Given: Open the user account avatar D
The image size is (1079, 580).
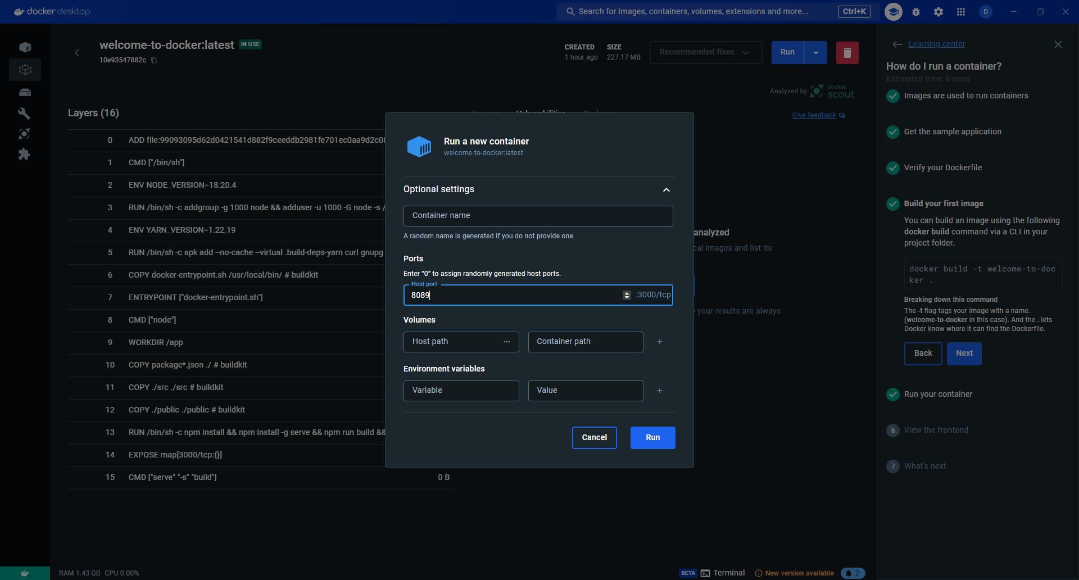Looking at the screenshot, I should tap(986, 11).
